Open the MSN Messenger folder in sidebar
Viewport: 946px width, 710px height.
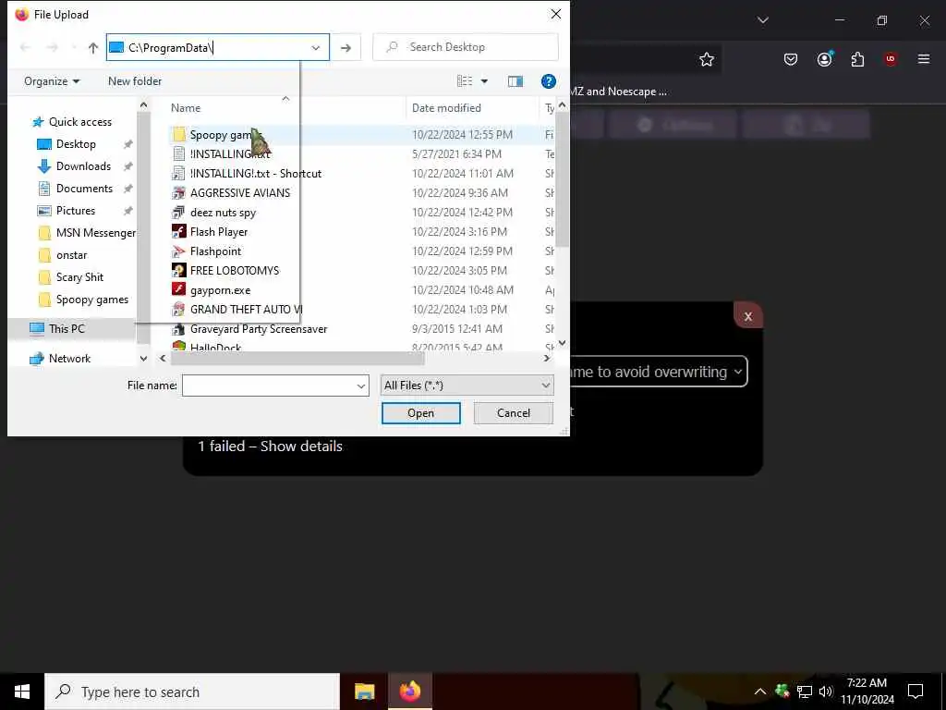[95, 233]
